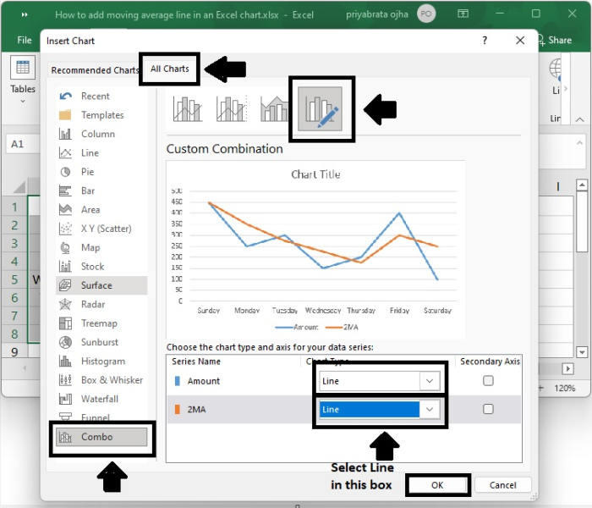
Task: Click the Amount series name
Action: pyautogui.click(x=204, y=381)
